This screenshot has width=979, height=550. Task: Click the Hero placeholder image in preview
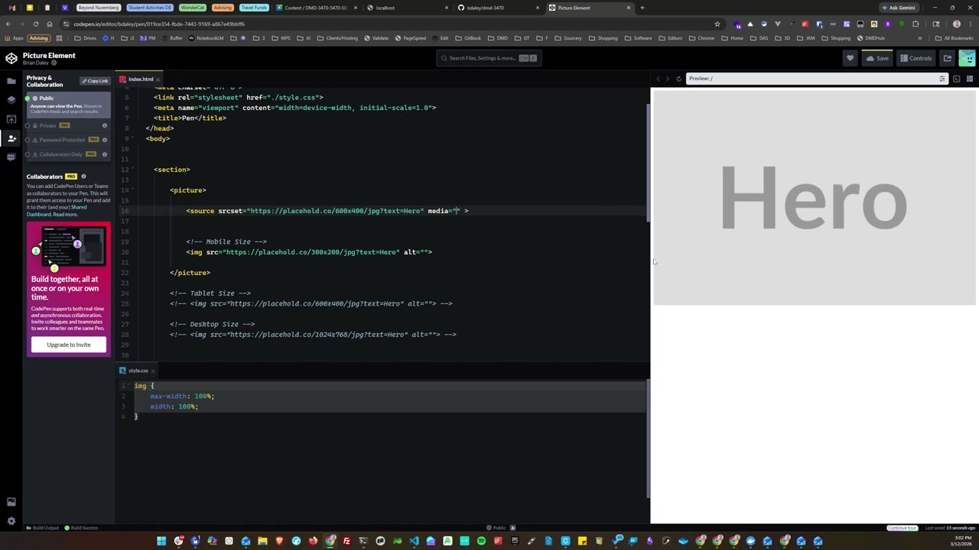point(815,197)
